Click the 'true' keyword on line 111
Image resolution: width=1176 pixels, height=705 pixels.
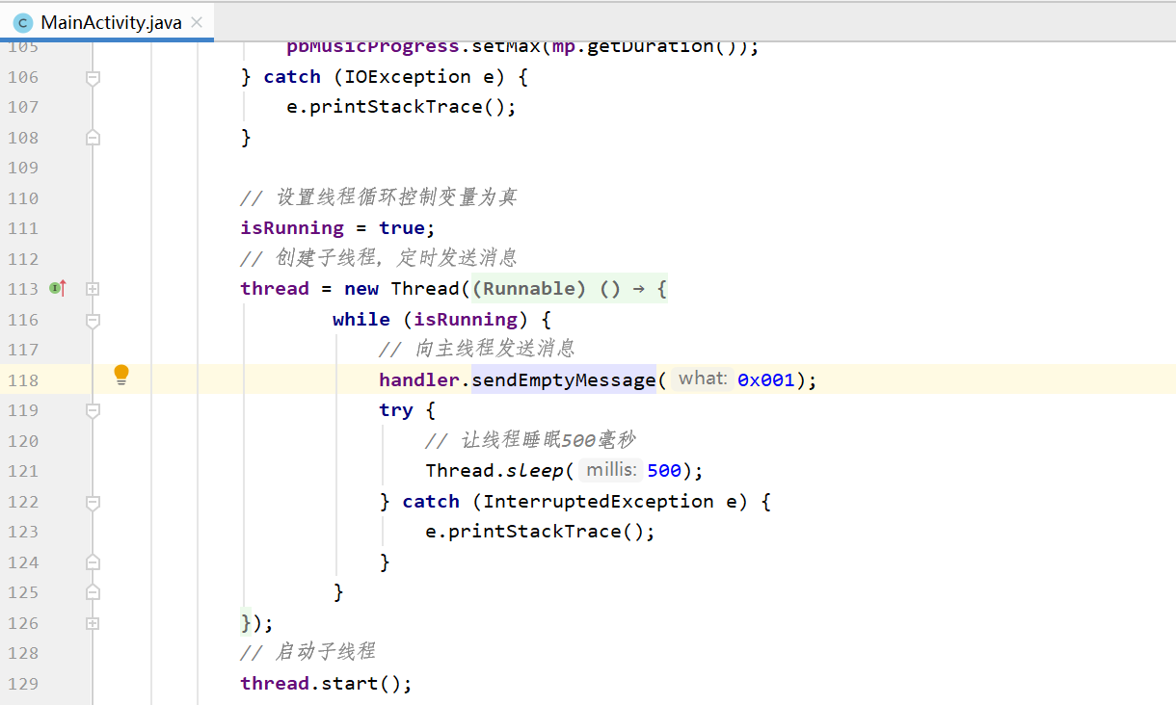(x=402, y=228)
